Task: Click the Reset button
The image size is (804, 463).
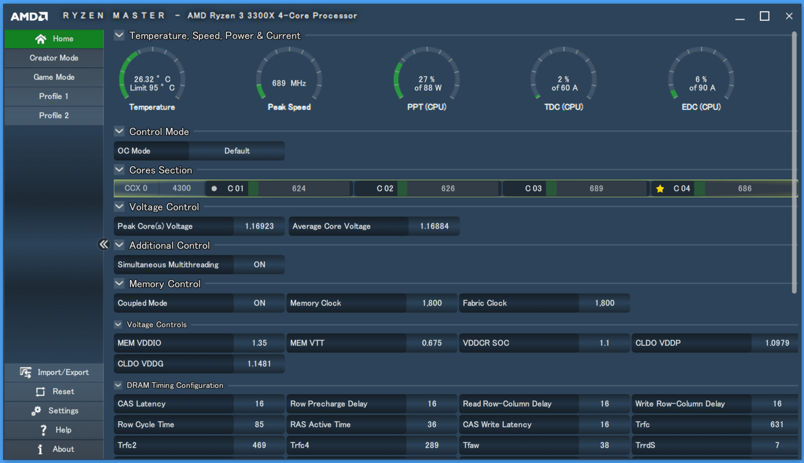Action: point(54,392)
